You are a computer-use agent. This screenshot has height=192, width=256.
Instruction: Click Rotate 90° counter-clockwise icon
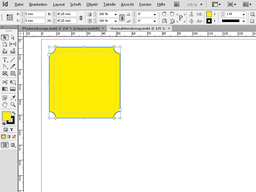(x=172, y=14)
